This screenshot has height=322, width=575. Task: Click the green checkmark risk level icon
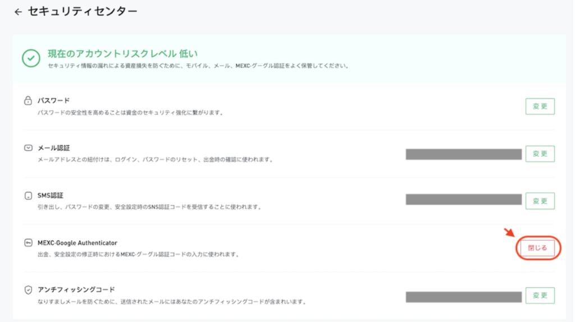(31, 58)
